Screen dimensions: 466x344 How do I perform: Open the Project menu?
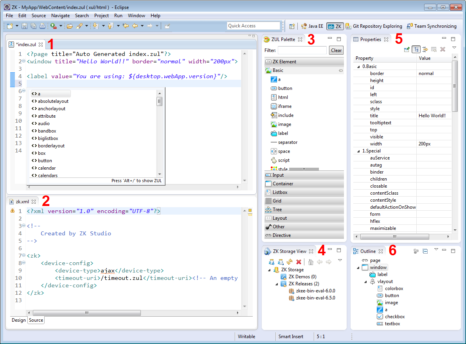(101, 16)
